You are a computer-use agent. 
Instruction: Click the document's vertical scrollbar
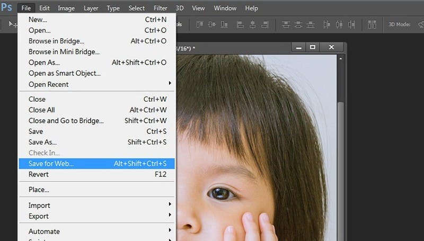[341, 159]
